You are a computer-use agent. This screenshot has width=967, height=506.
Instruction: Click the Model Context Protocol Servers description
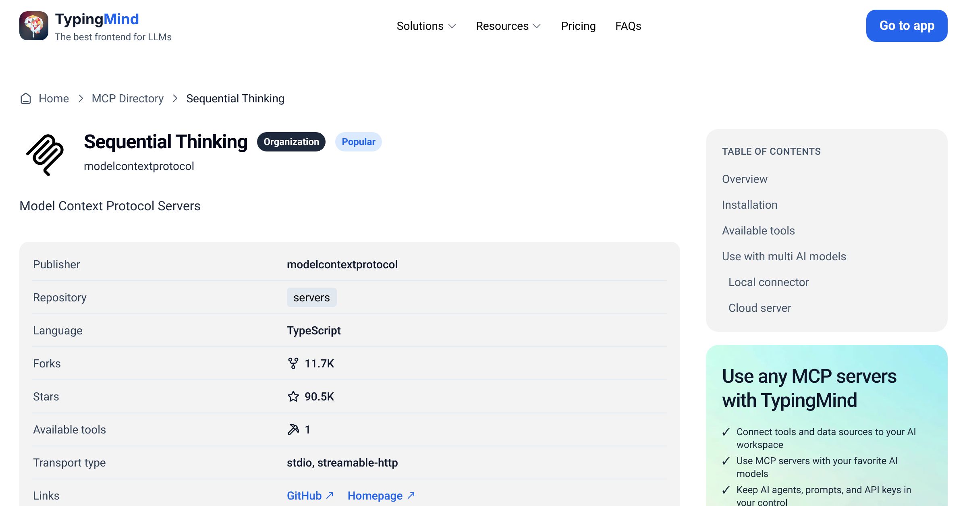pos(110,206)
